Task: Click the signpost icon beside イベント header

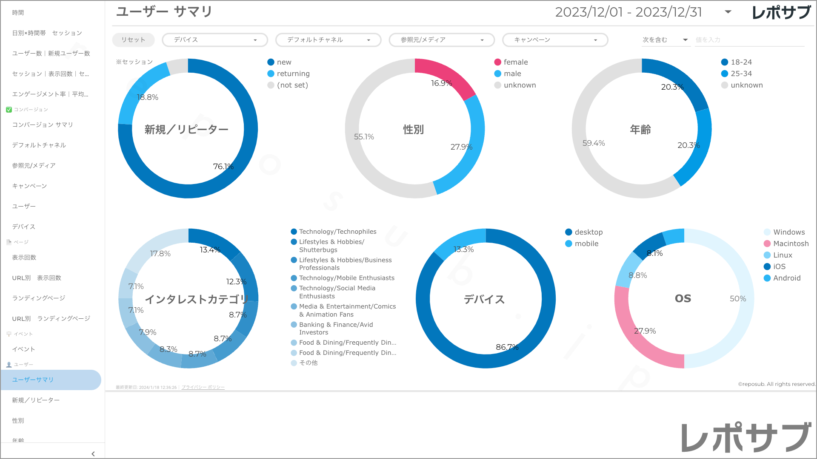Action: 9,334
